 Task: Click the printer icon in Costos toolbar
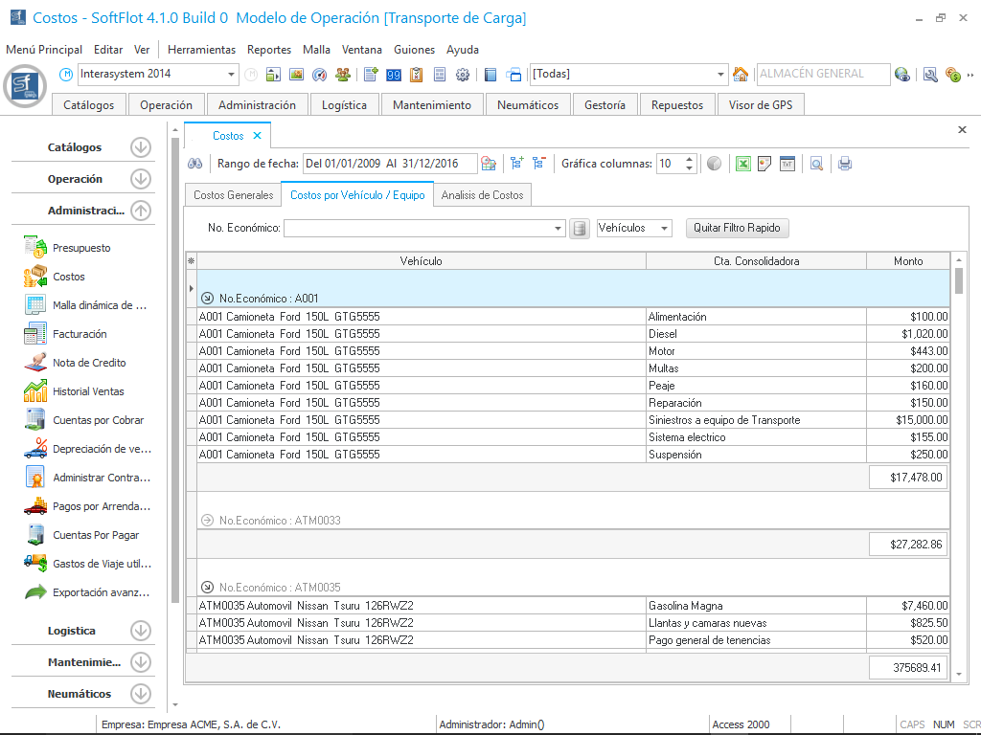pyautogui.click(x=845, y=164)
